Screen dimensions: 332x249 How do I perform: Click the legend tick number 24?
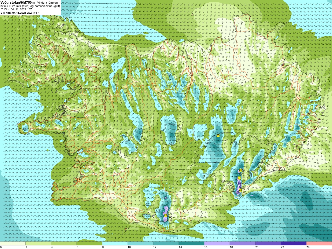[x=308, y=247]
